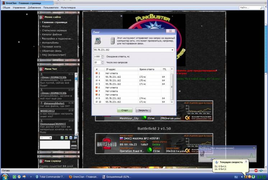Click the local computer icon in Ping dialog
The image size is (268, 180).
pyautogui.click(x=97, y=41)
